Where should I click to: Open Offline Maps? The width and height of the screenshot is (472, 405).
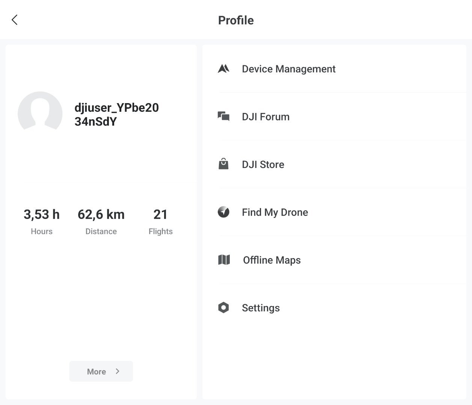click(334, 260)
